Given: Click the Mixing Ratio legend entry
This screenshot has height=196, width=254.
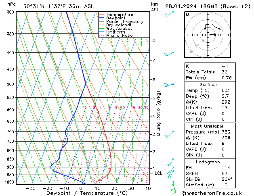Looking at the screenshot, I should [116, 35].
